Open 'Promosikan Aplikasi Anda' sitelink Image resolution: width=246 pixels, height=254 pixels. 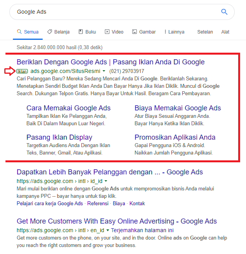tap(175, 137)
